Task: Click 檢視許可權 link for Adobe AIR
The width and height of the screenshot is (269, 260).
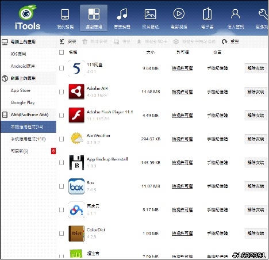Action: [x=182, y=91]
